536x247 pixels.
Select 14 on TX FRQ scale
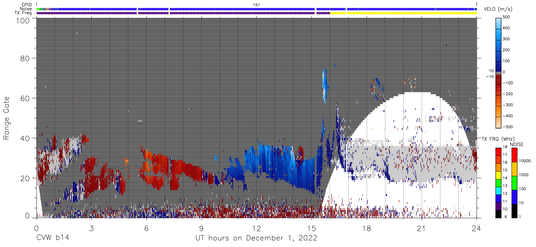click(x=505, y=179)
